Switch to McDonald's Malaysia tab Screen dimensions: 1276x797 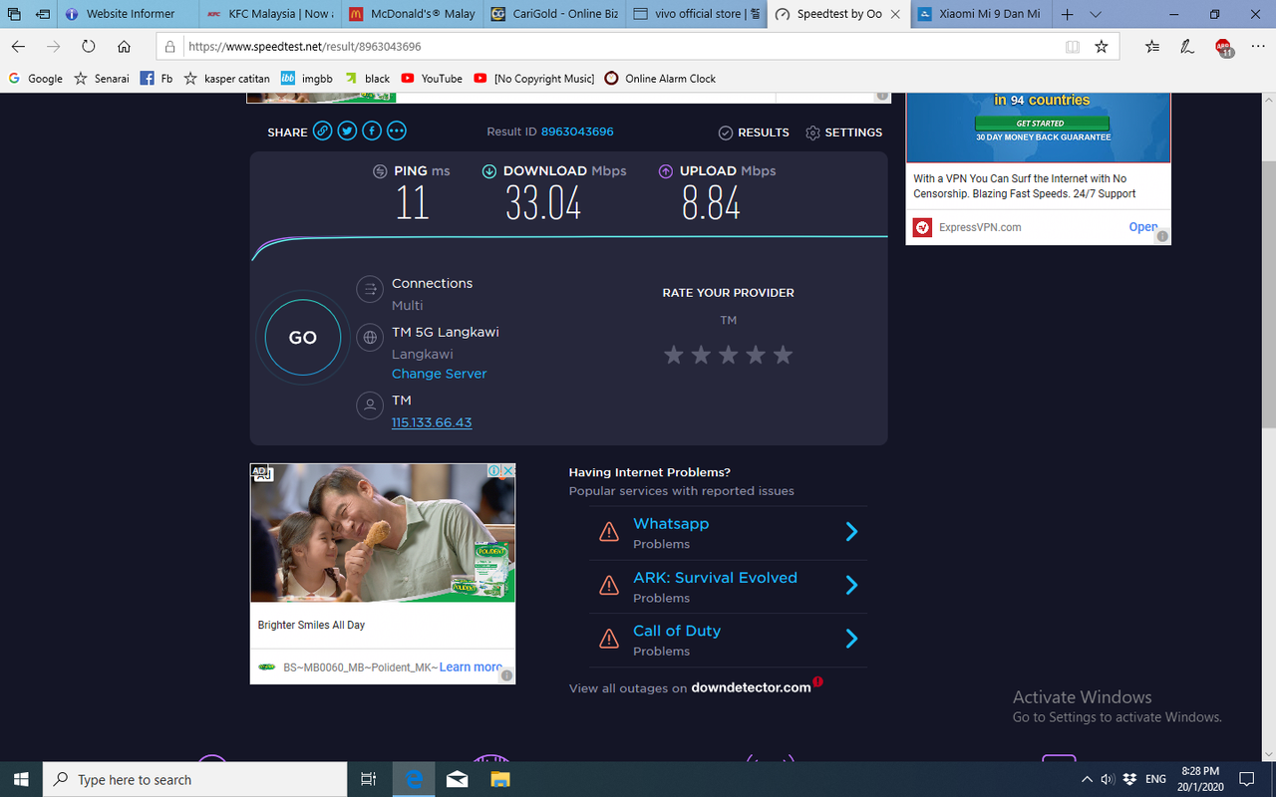414,14
